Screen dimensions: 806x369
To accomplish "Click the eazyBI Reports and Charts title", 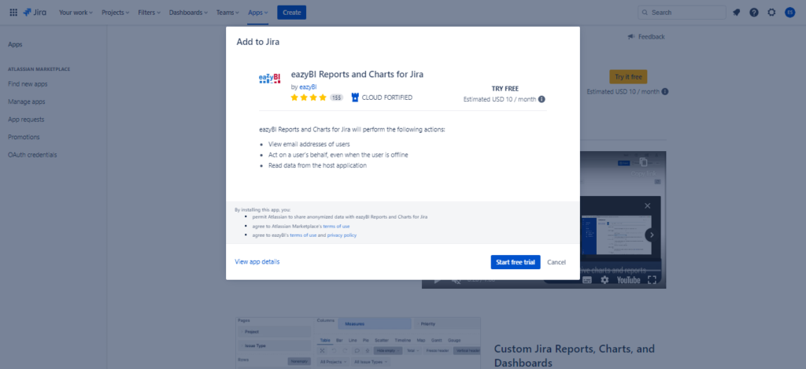I will tap(357, 75).
